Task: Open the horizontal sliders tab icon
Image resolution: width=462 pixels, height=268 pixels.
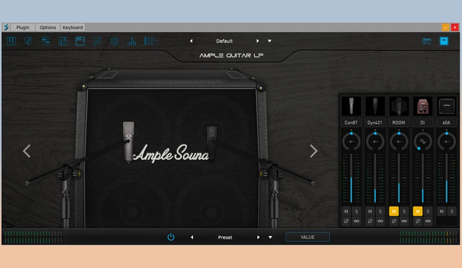Action: (x=45, y=41)
